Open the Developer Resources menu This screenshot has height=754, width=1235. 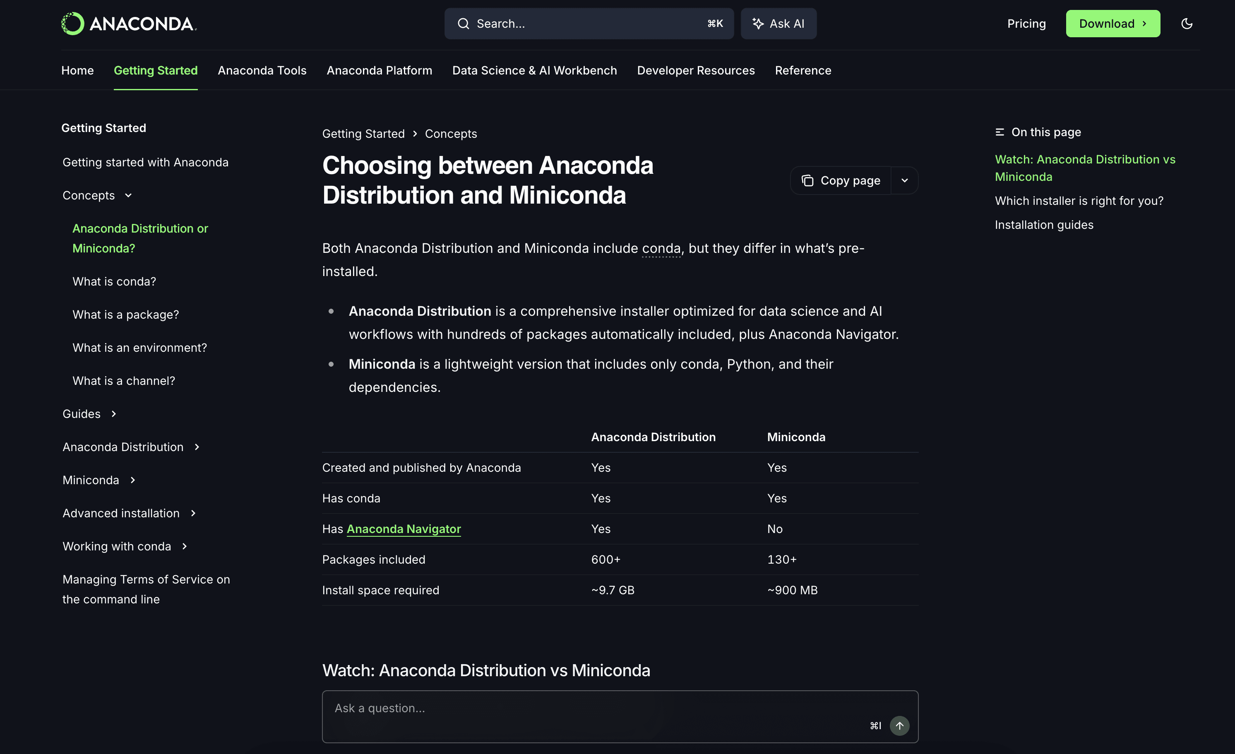click(696, 70)
